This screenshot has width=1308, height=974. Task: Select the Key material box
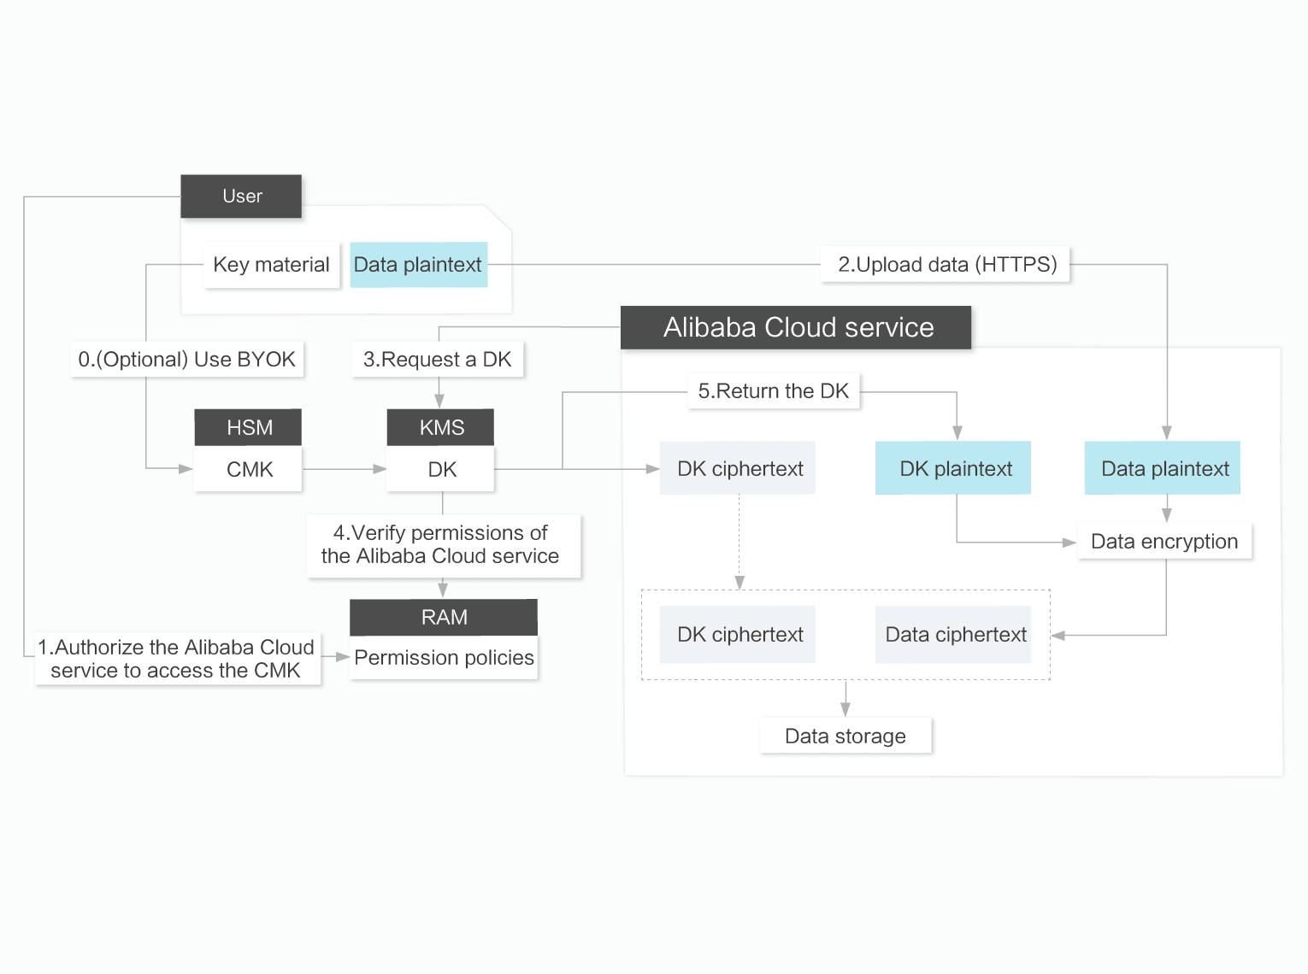pyautogui.click(x=271, y=265)
